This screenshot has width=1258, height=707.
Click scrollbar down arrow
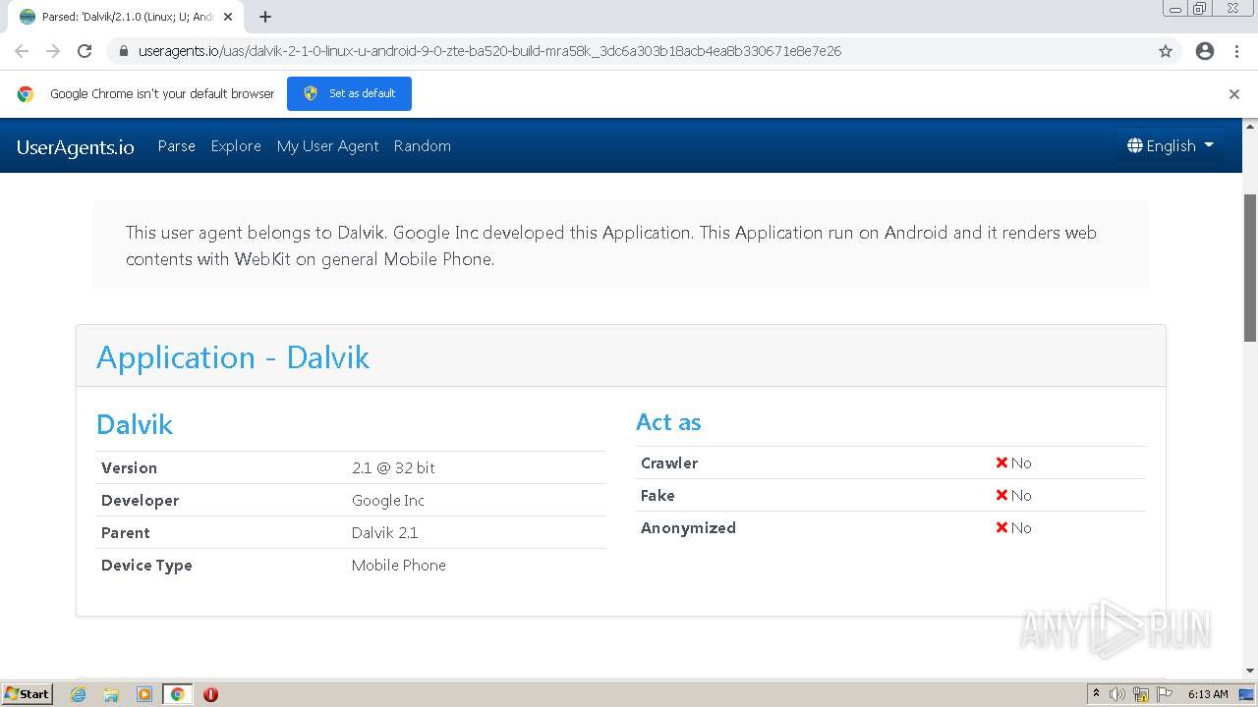1250,671
